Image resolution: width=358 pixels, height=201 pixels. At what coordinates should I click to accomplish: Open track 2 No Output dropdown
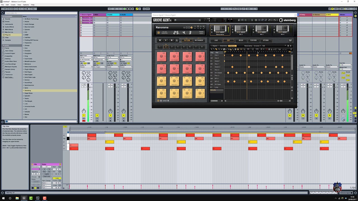[100, 67]
